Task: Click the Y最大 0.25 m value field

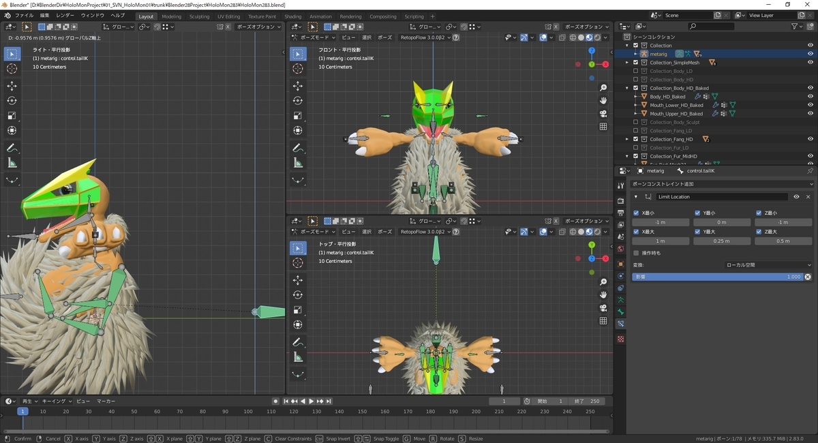Action: [721, 241]
